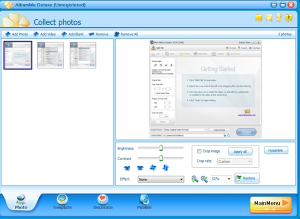300x219 pixels.
Task: Click the zoom out magnifier icon
Action: click(204, 178)
